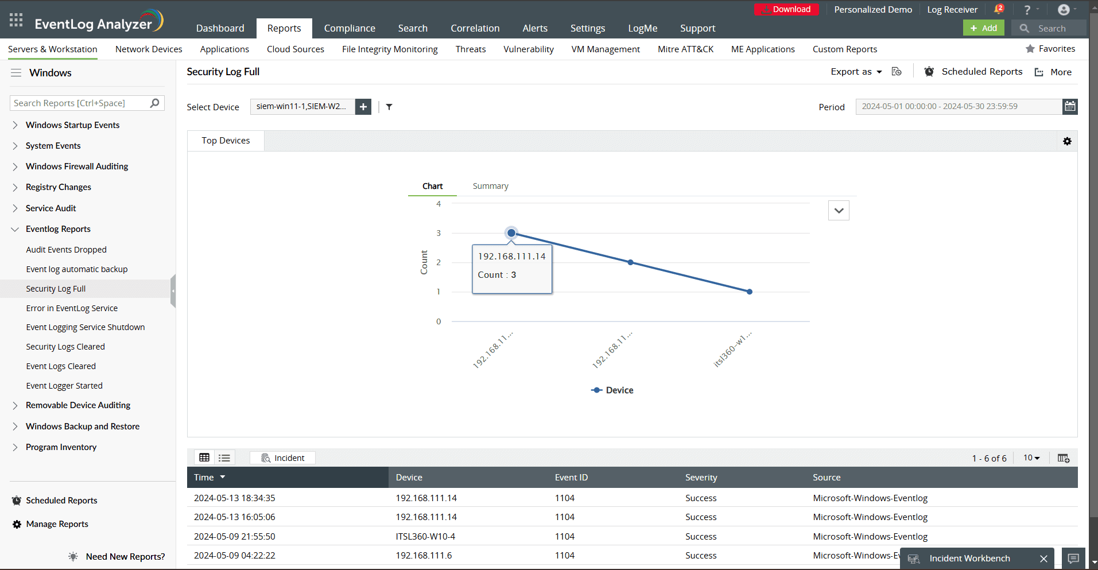
Task: Switch to list view
Action: click(224, 457)
